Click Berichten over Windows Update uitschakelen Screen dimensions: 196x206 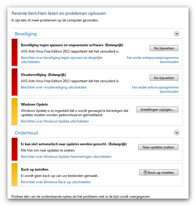(55, 121)
